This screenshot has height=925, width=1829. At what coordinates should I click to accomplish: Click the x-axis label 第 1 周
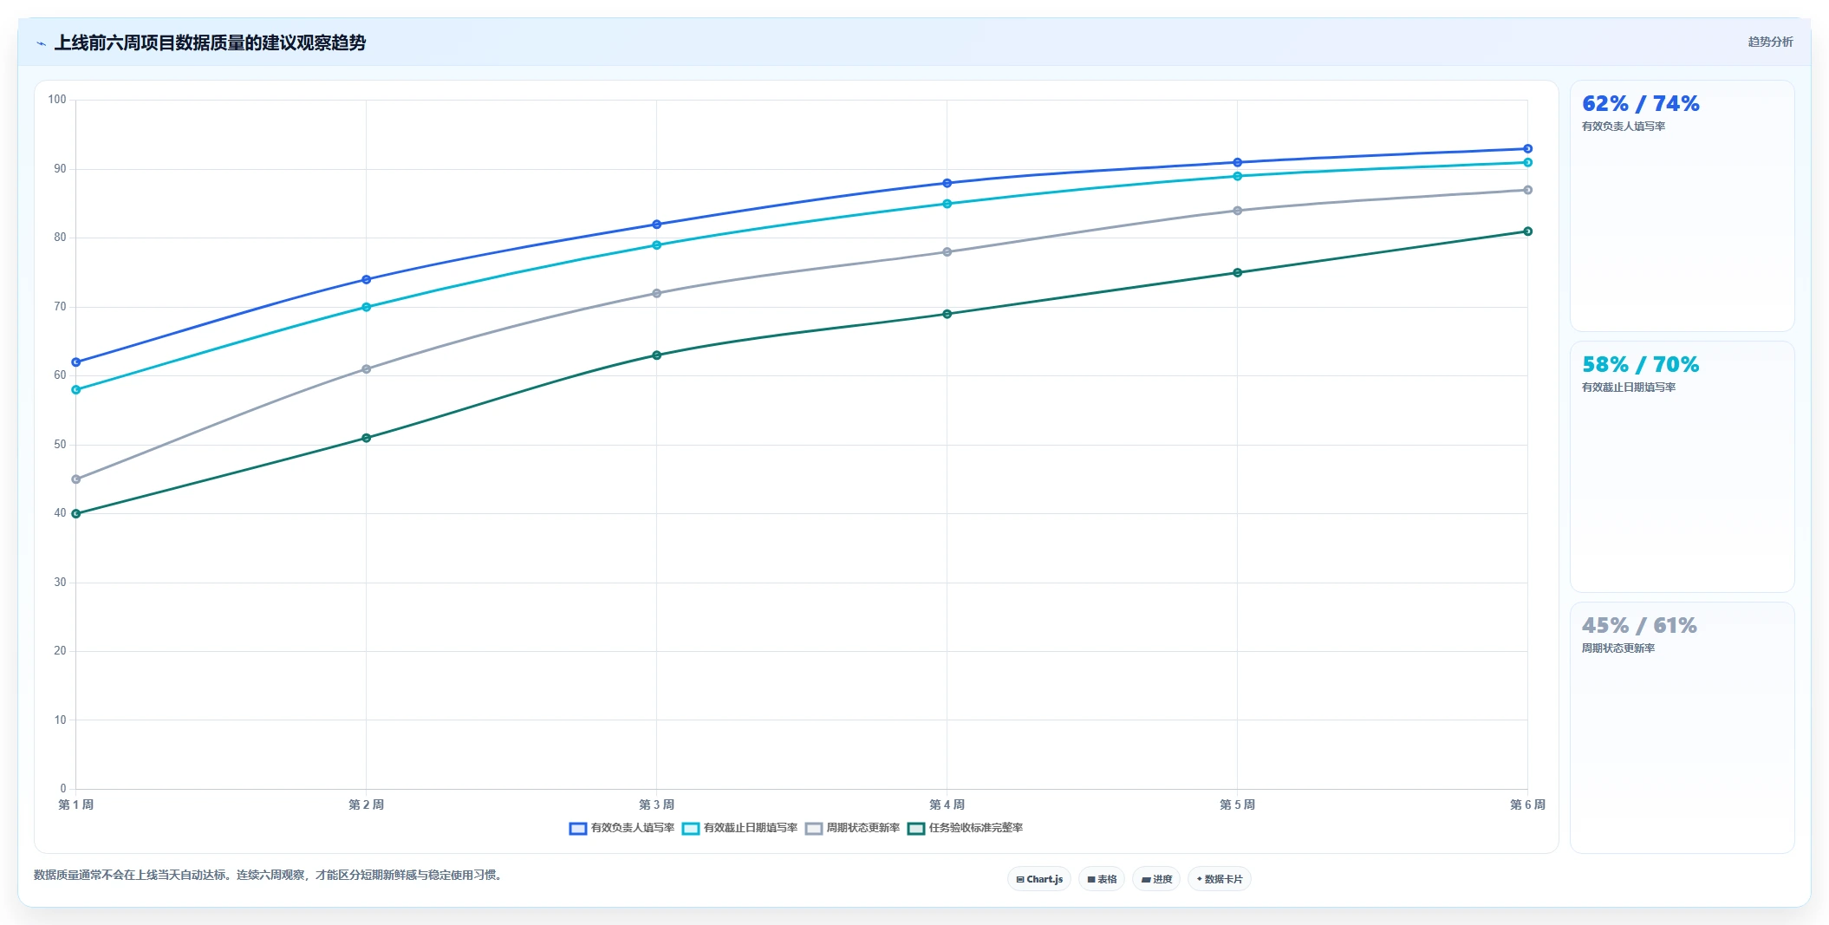pos(76,804)
